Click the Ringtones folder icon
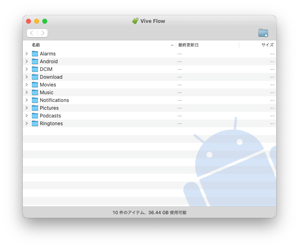 click(35, 123)
